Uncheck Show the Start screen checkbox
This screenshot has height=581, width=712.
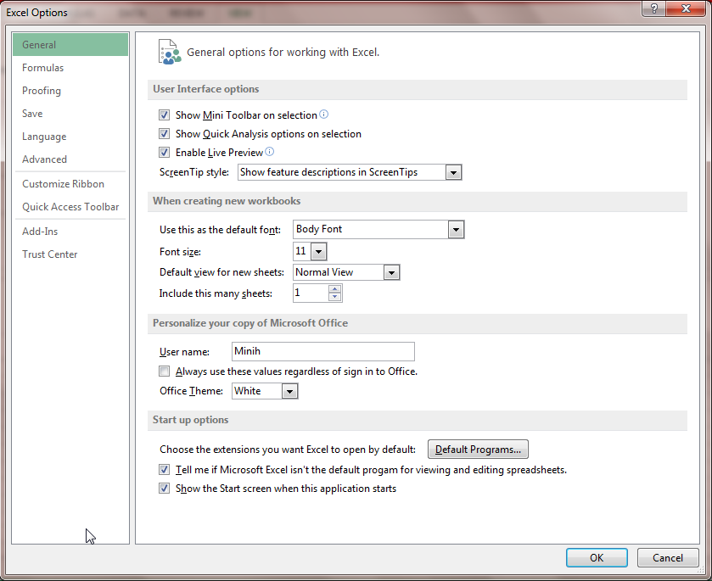pyautogui.click(x=164, y=489)
